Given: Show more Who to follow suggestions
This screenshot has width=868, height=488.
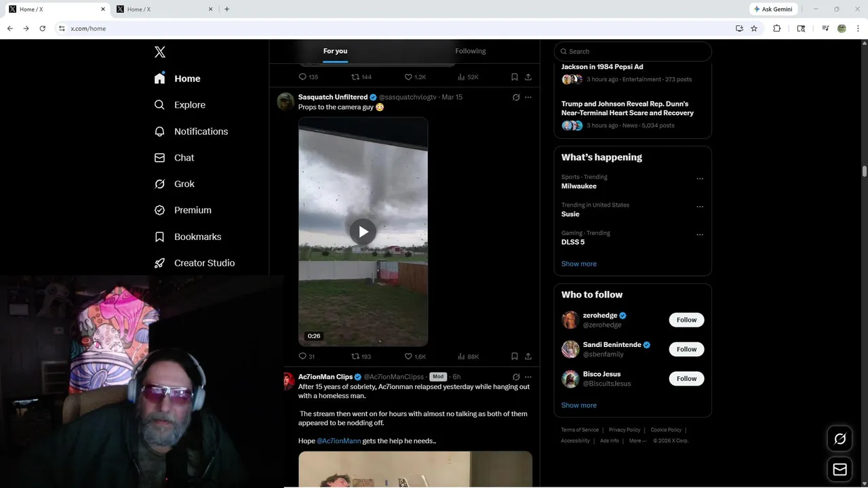Looking at the screenshot, I should point(579,405).
